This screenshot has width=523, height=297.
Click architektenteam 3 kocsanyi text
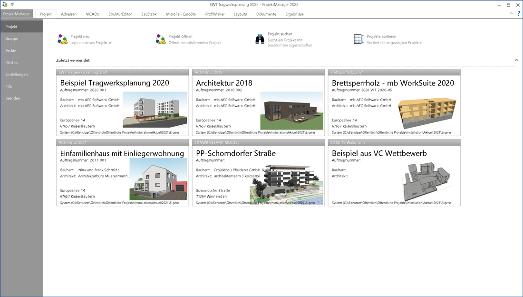(237, 176)
